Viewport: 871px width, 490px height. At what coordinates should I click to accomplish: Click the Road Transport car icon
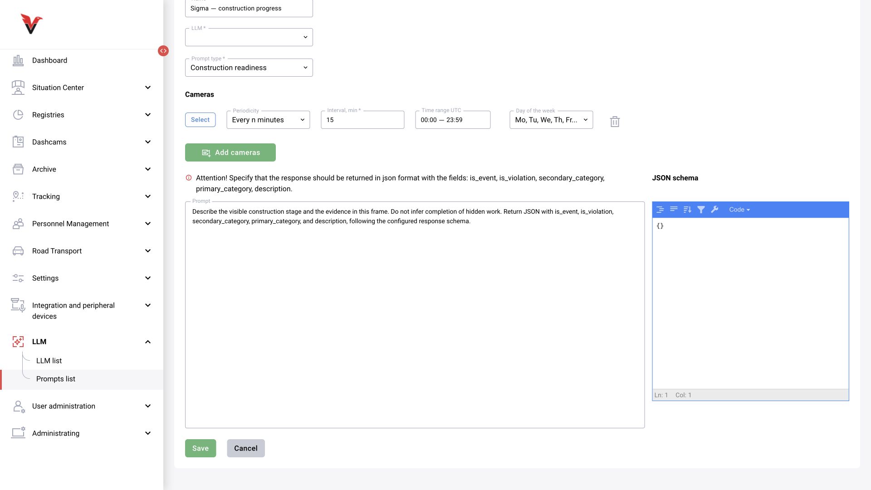(18, 251)
